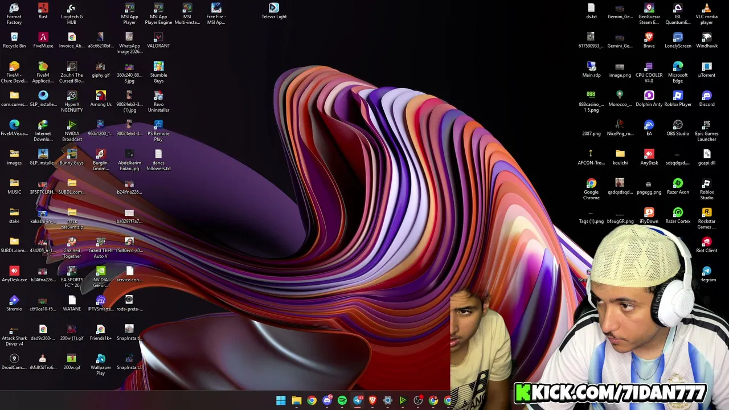
Task: Open the Bunny Guys! shortcut
Action: pyautogui.click(x=72, y=157)
